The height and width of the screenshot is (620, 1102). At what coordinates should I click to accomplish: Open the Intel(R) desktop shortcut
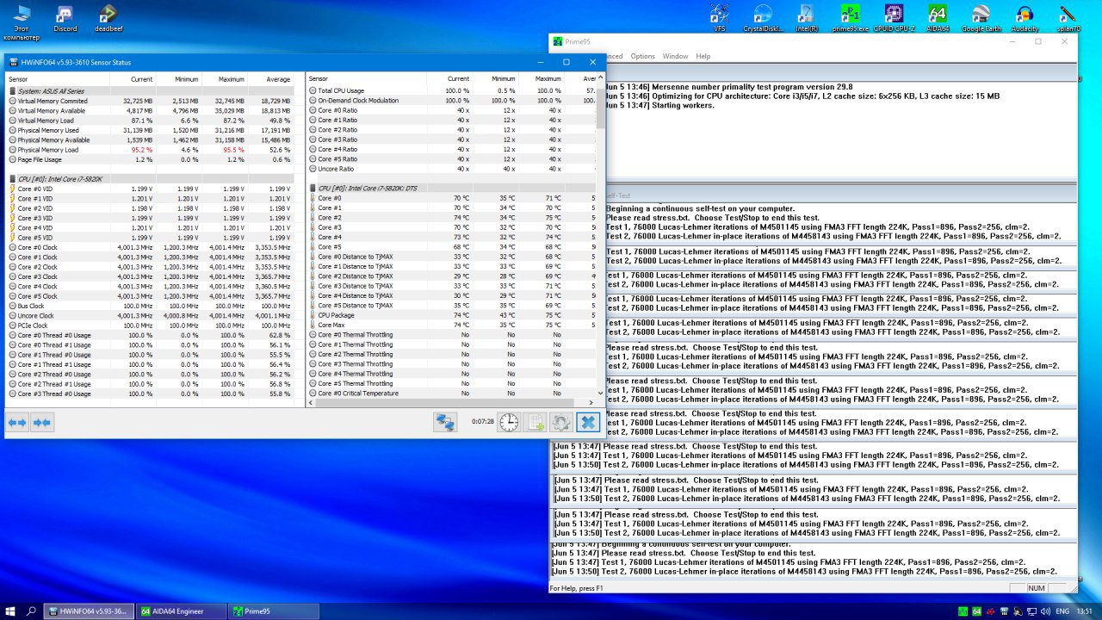point(807,18)
